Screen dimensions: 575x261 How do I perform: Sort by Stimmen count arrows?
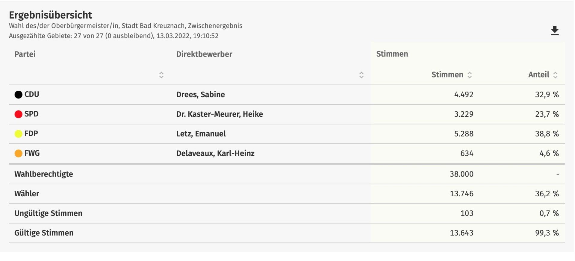(x=470, y=75)
